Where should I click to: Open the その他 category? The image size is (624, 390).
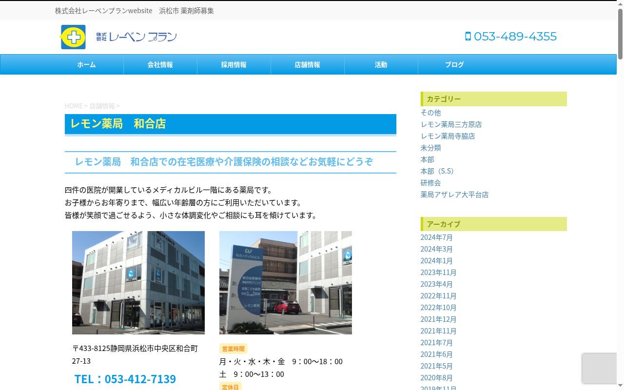(x=430, y=113)
